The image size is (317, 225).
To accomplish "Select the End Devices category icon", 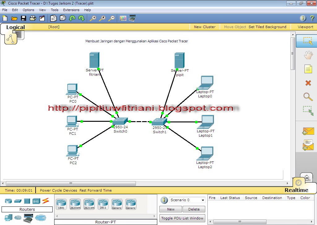I will pos(8,218).
